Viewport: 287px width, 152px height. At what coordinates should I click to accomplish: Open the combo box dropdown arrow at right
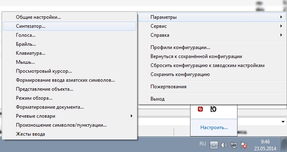(x=283, y=122)
